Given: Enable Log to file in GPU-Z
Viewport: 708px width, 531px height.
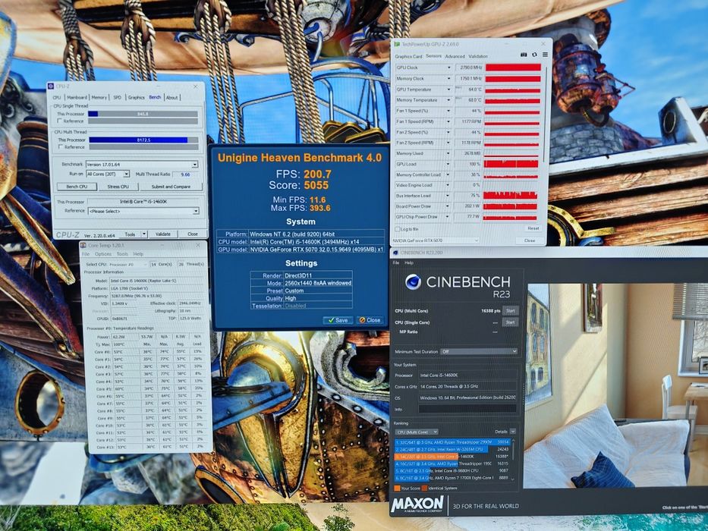Looking at the screenshot, I should tap(398, 229).
